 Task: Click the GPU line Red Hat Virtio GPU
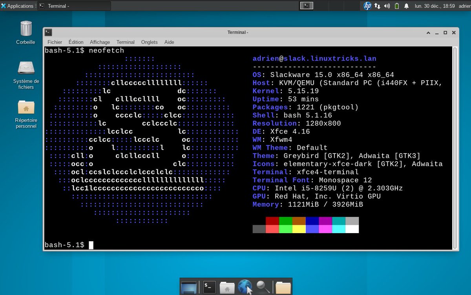click(317, 196)
